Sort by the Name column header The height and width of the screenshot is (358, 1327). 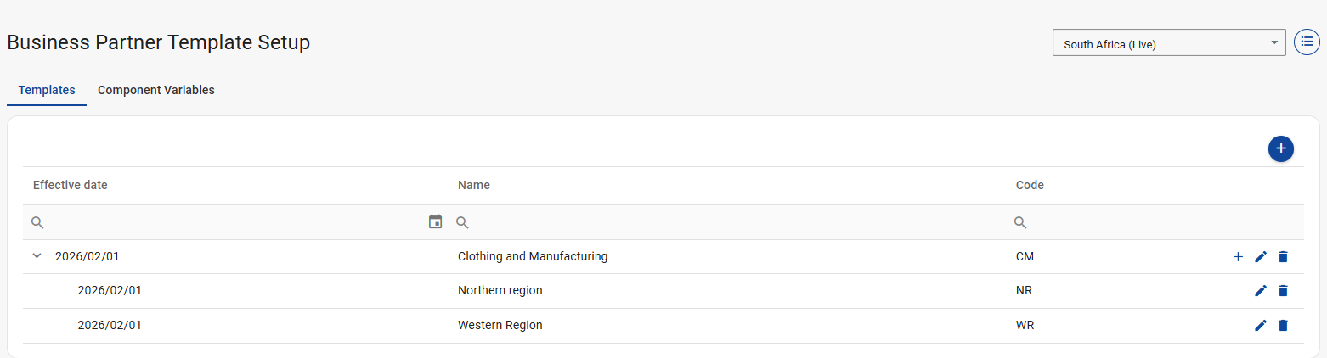[474, 185]
